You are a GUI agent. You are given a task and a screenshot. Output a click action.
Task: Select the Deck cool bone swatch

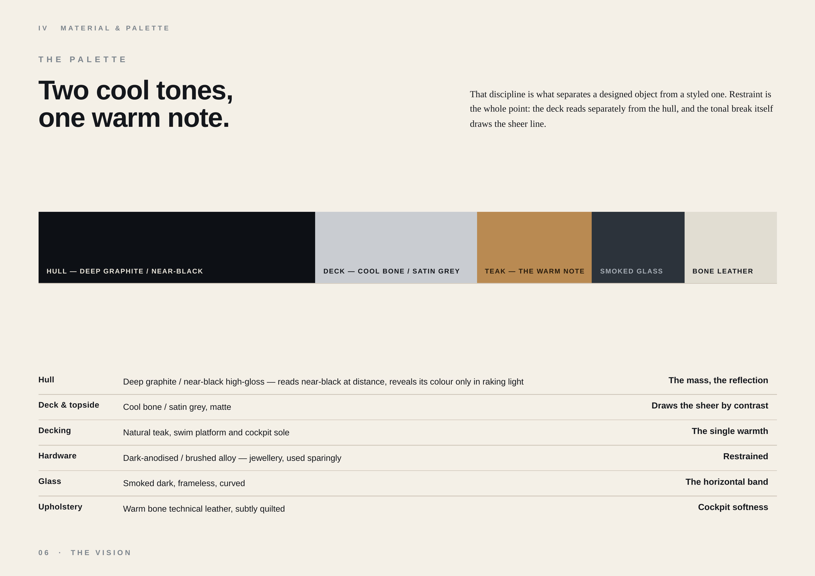pos(396,247)
